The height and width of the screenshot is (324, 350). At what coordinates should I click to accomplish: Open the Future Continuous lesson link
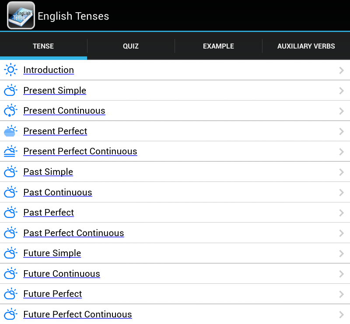click(x=62, y=274)
